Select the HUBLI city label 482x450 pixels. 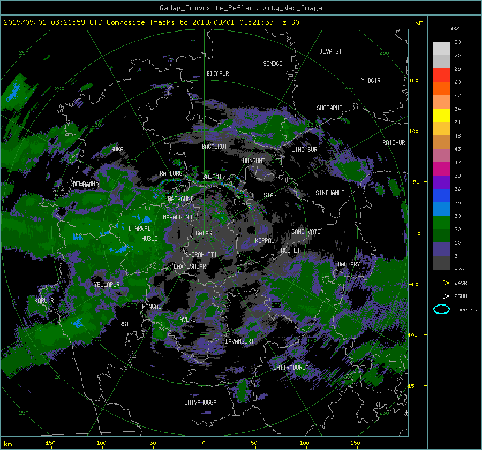149,239
